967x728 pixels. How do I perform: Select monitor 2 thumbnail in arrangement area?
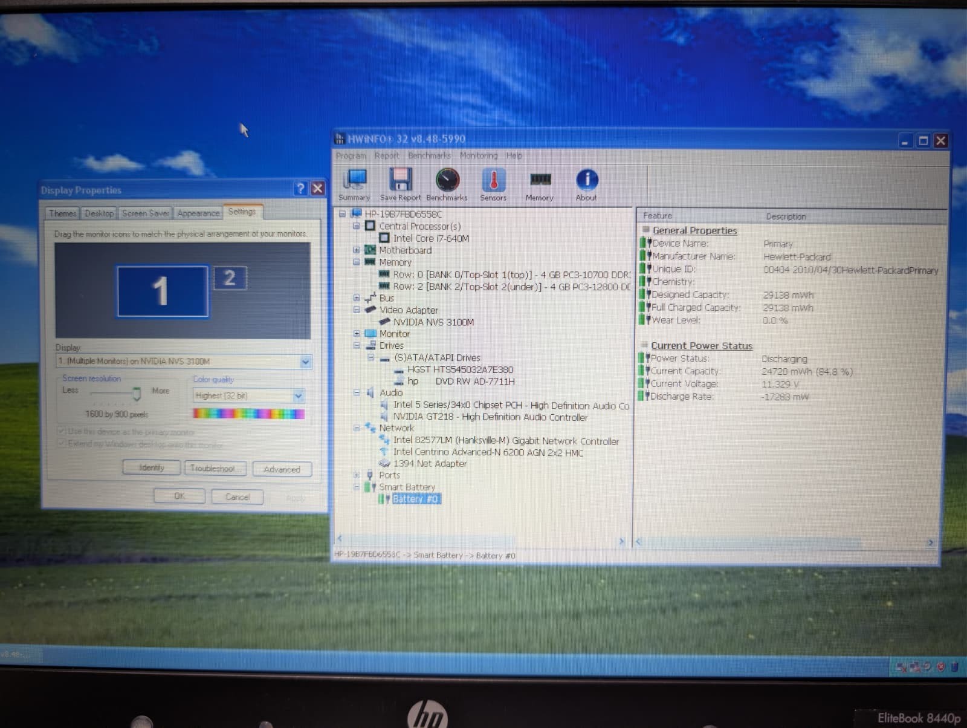(x=230, y=278)
